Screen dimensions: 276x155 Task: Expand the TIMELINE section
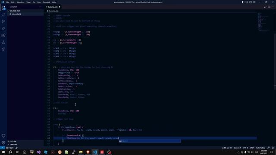pos(25,145)
